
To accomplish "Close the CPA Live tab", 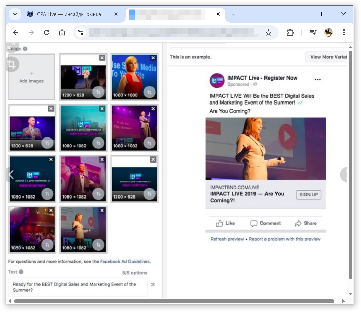I will (x=116, y=14).
